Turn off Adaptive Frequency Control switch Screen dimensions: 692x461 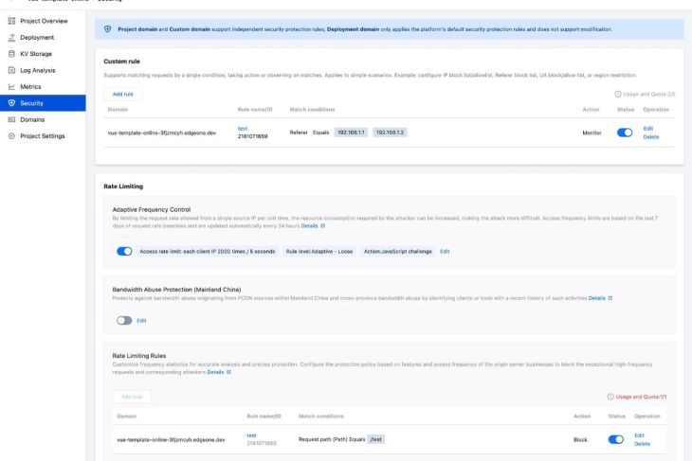[x=124, y=251]
